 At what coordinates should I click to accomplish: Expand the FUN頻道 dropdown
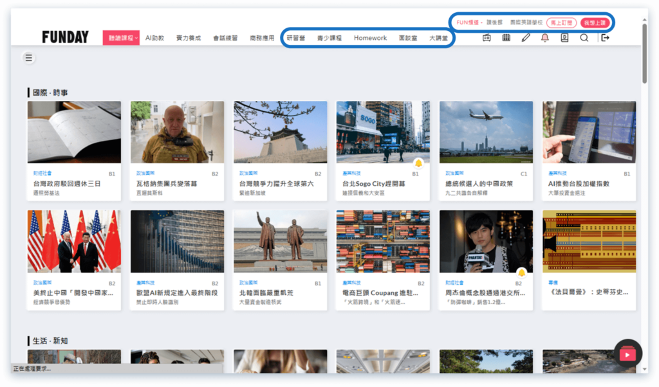(x=469, y=22)
